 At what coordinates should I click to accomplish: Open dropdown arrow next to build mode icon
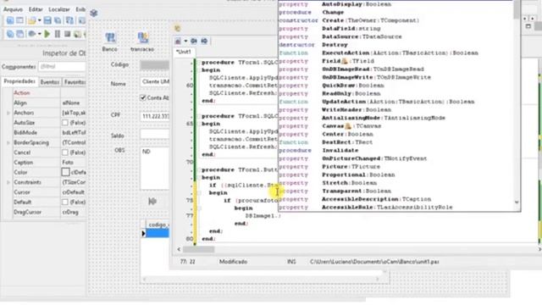(39, 34)
